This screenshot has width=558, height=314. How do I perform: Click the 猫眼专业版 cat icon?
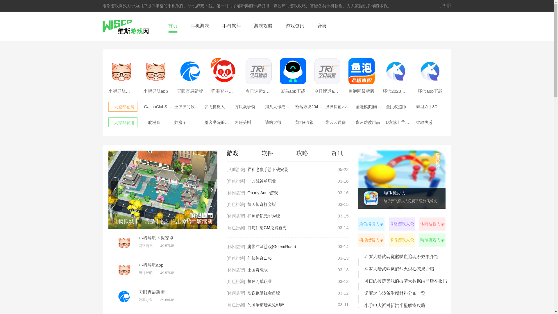click(x=223, y=71)
